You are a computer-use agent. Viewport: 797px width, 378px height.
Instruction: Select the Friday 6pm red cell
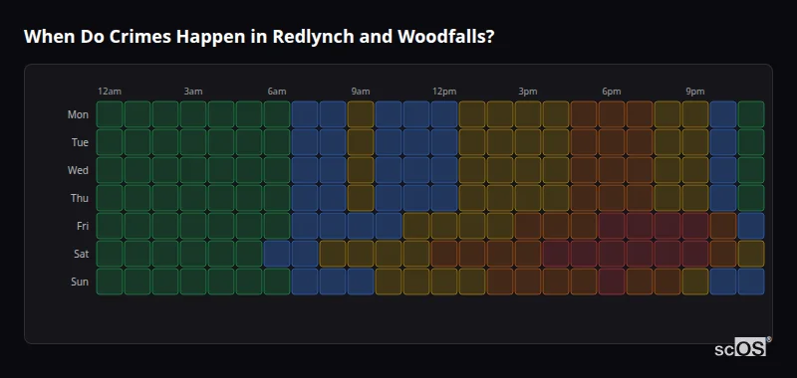coord(612,226)
